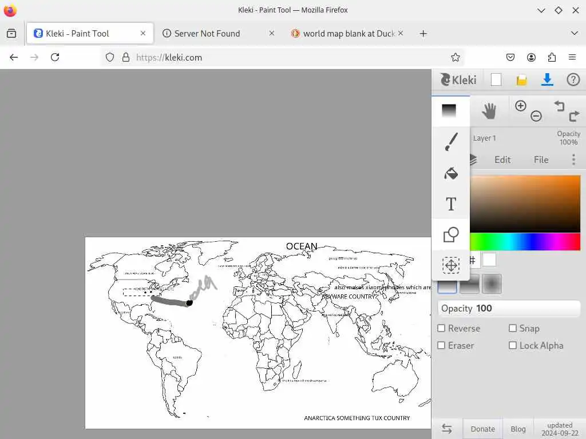This screenshot has width=586, height=439.
Task: Click the OCEAN text on the canvas
Action: click(302, 246)
